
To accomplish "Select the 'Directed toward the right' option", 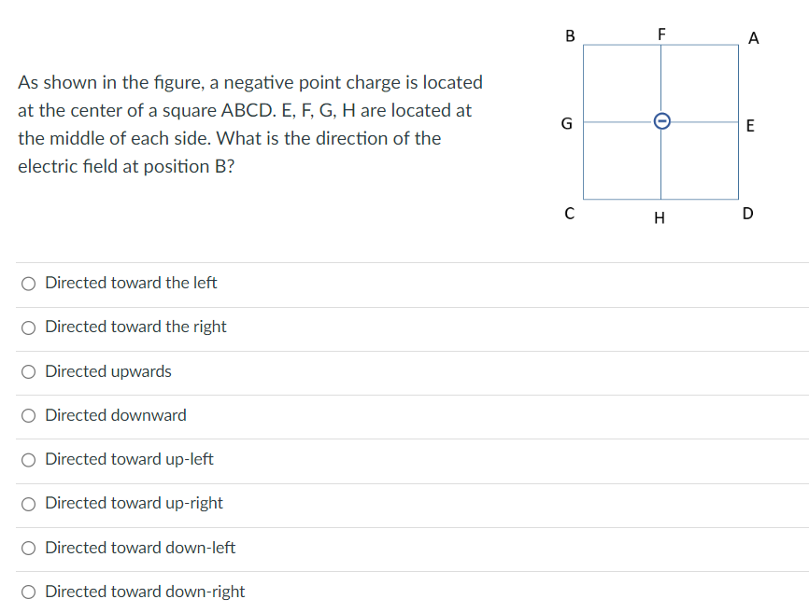I will (x=28, y=327).
